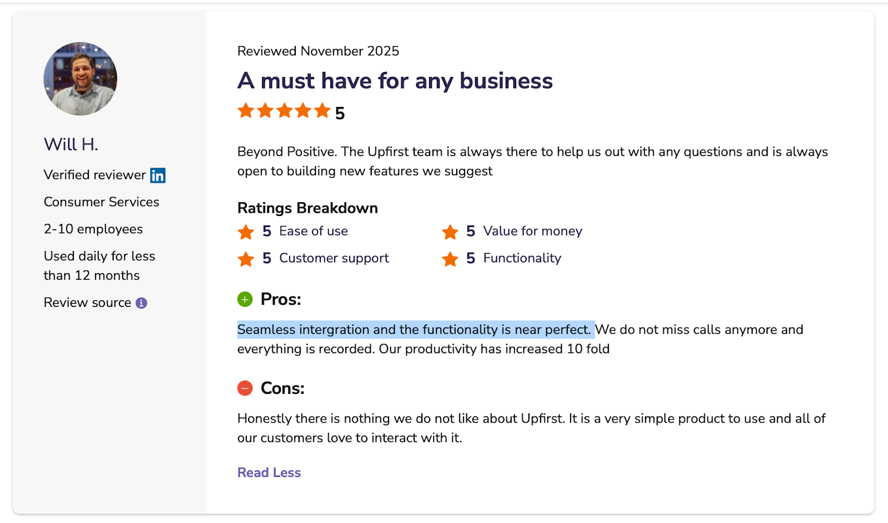
Task: Click the five-star overall rating
Action: tap(284, 111)
